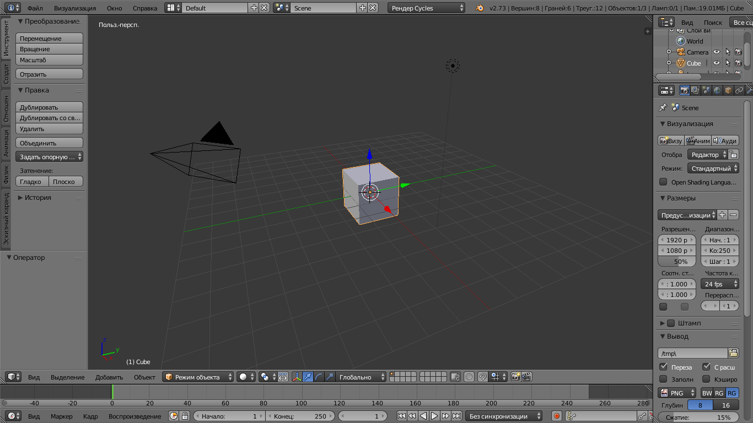753x423 pixels.
Task: Switch to the Создать sidebar tab
Action: [x=6, y=73]
